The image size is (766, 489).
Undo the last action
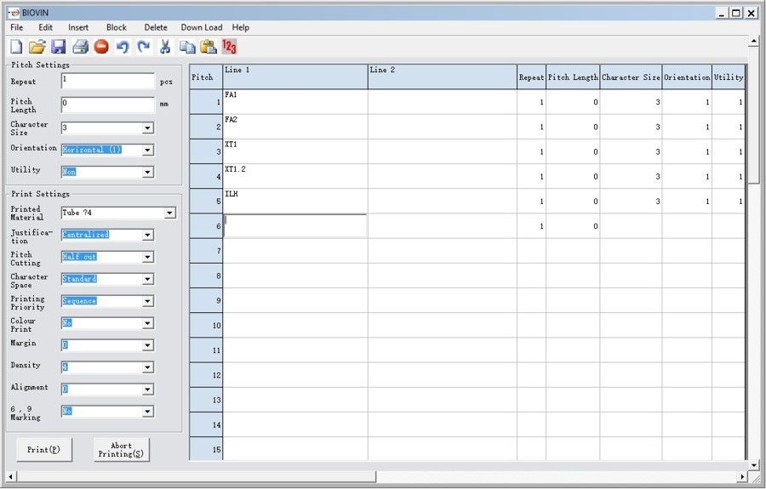[x=123, y=47]
